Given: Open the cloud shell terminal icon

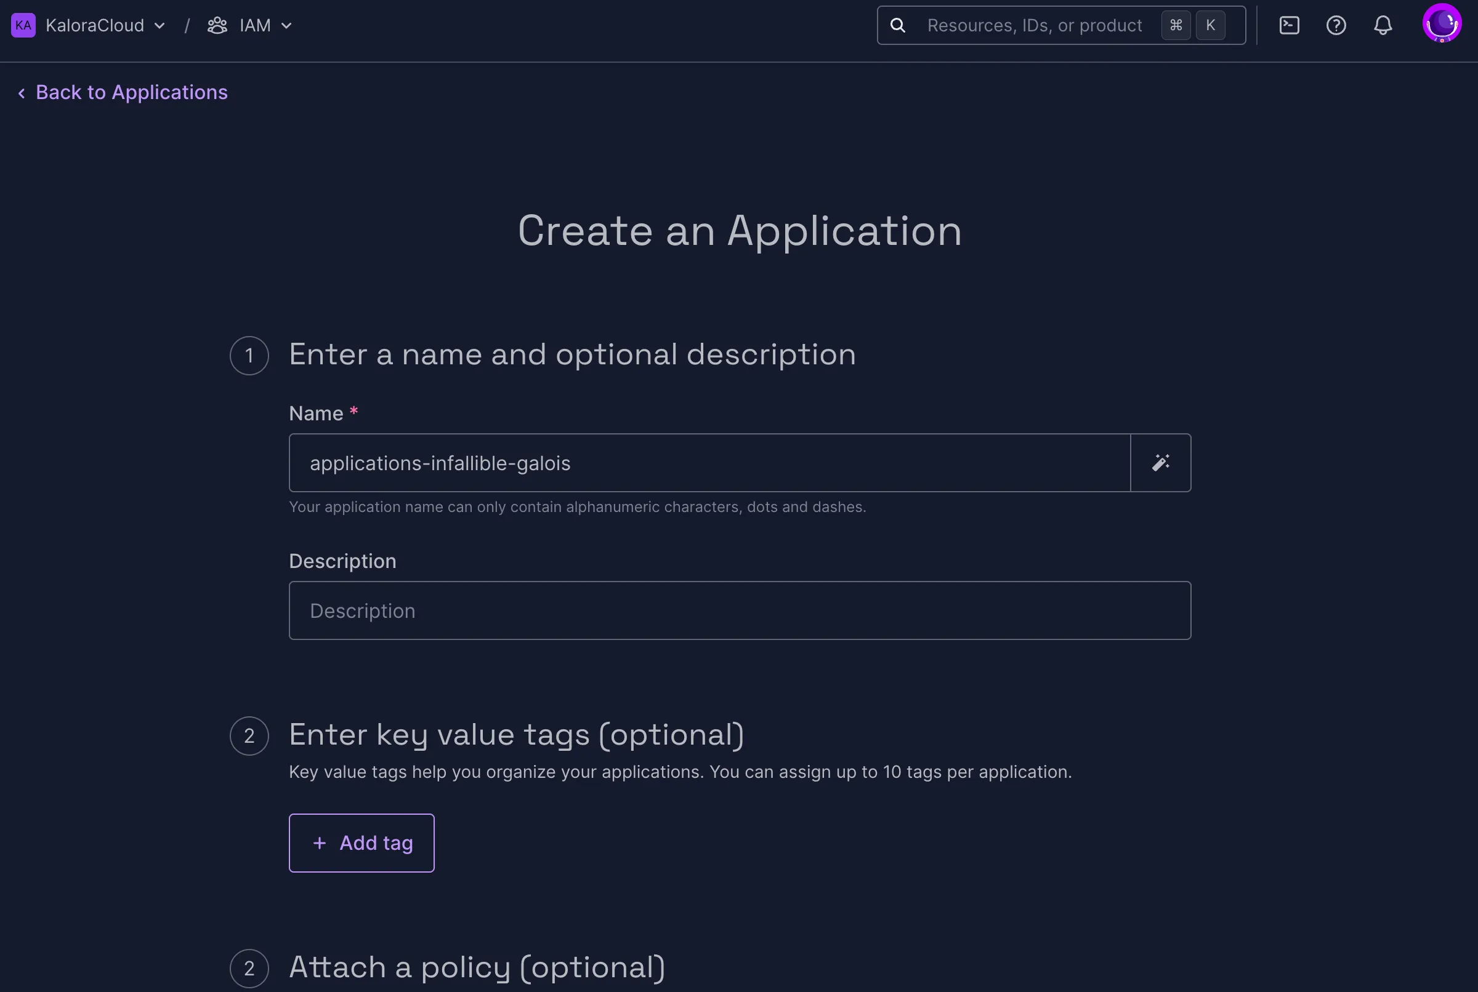Looking at the screenshot, I should click(x=1290, y=25).
